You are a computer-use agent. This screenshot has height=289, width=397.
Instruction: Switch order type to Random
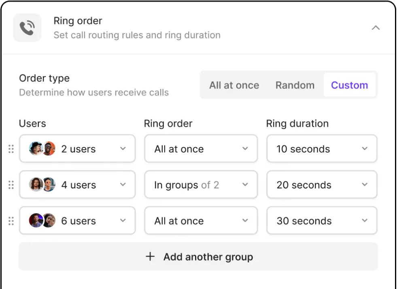(x=295, y=85)
